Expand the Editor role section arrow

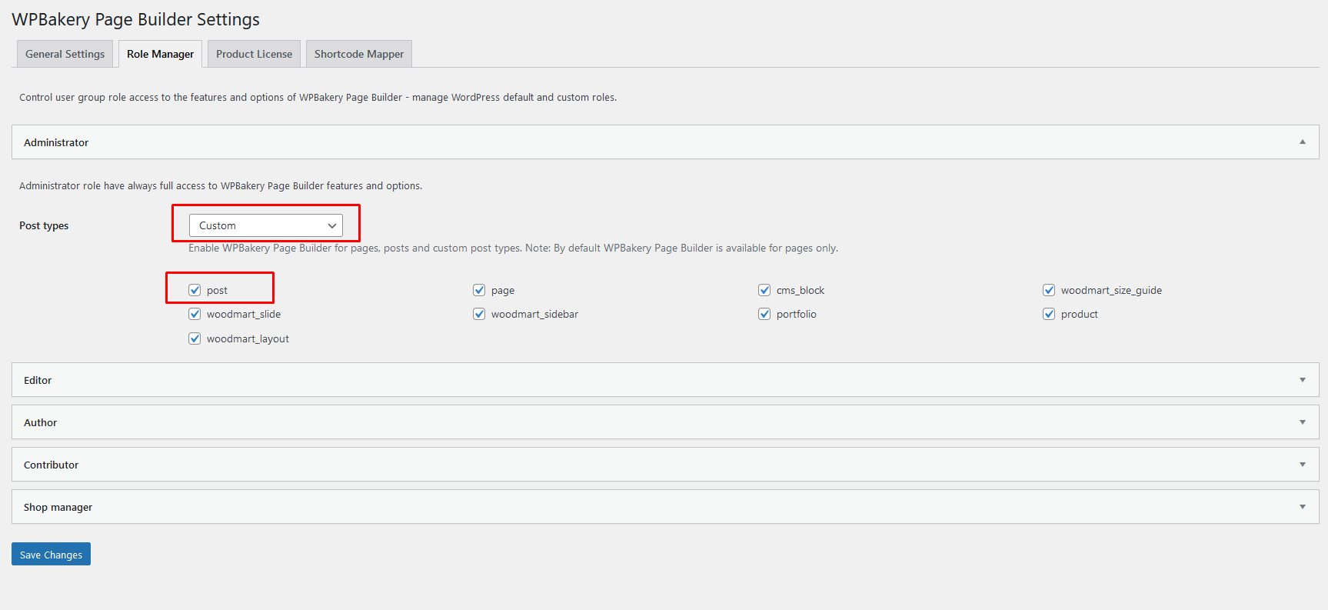(x=1303, y=380)
